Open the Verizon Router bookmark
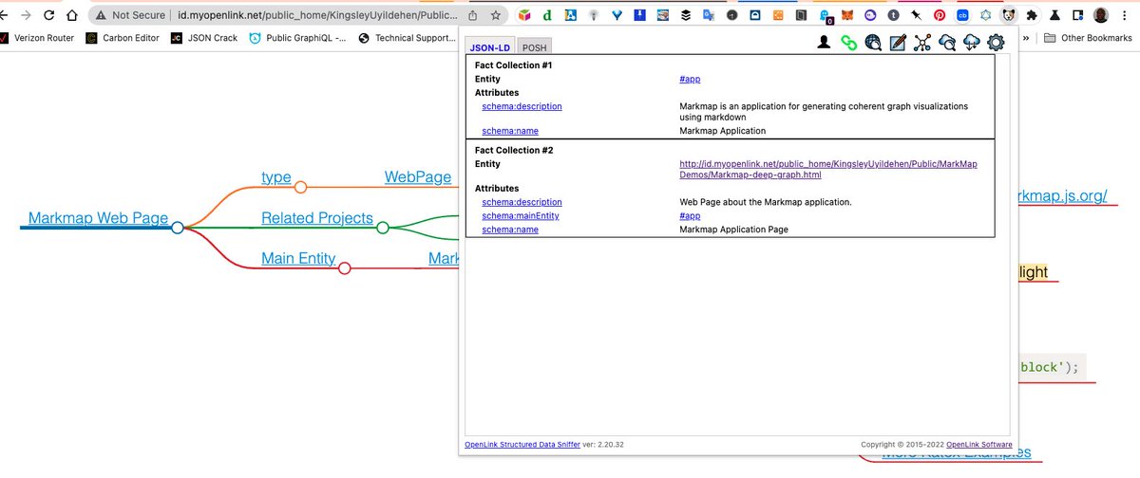Viewport: 1140px width, 478px height. tap(36, 38)
